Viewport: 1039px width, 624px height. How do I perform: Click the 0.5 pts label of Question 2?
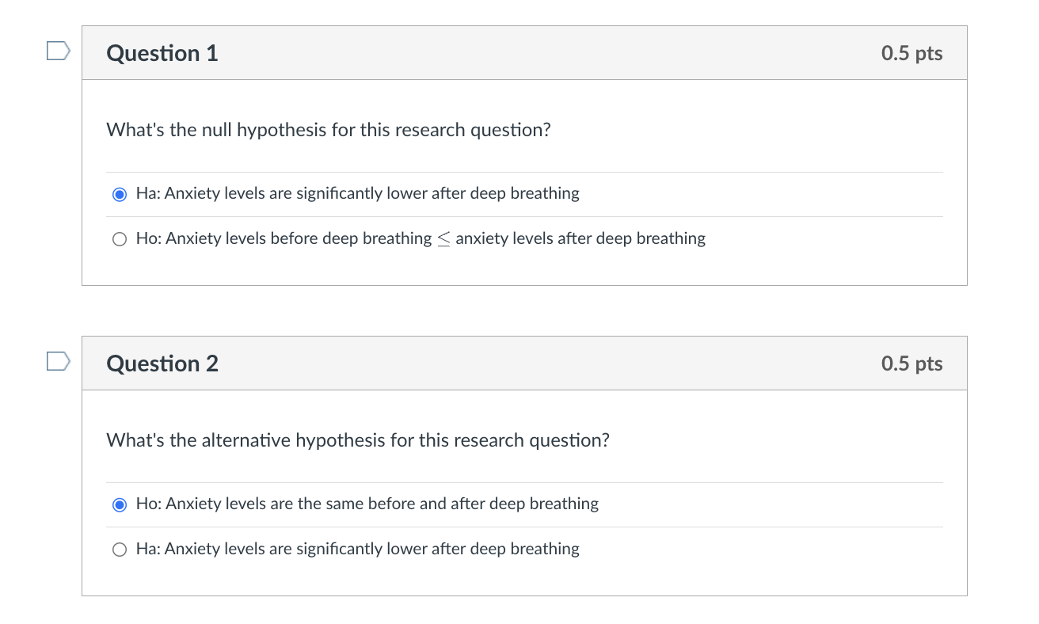[x=912, y=363]
